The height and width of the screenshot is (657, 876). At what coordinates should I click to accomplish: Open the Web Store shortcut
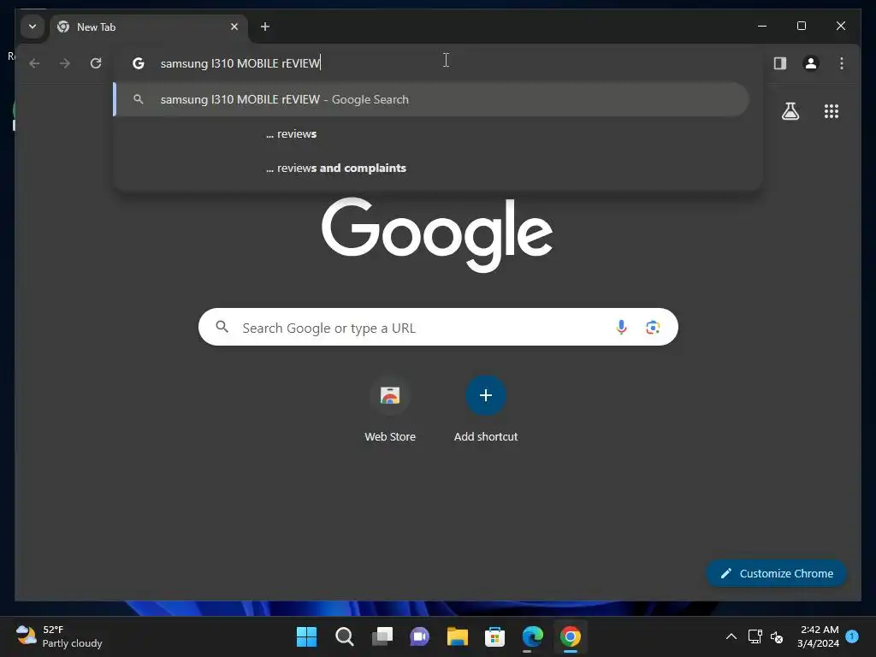[390, 395]
